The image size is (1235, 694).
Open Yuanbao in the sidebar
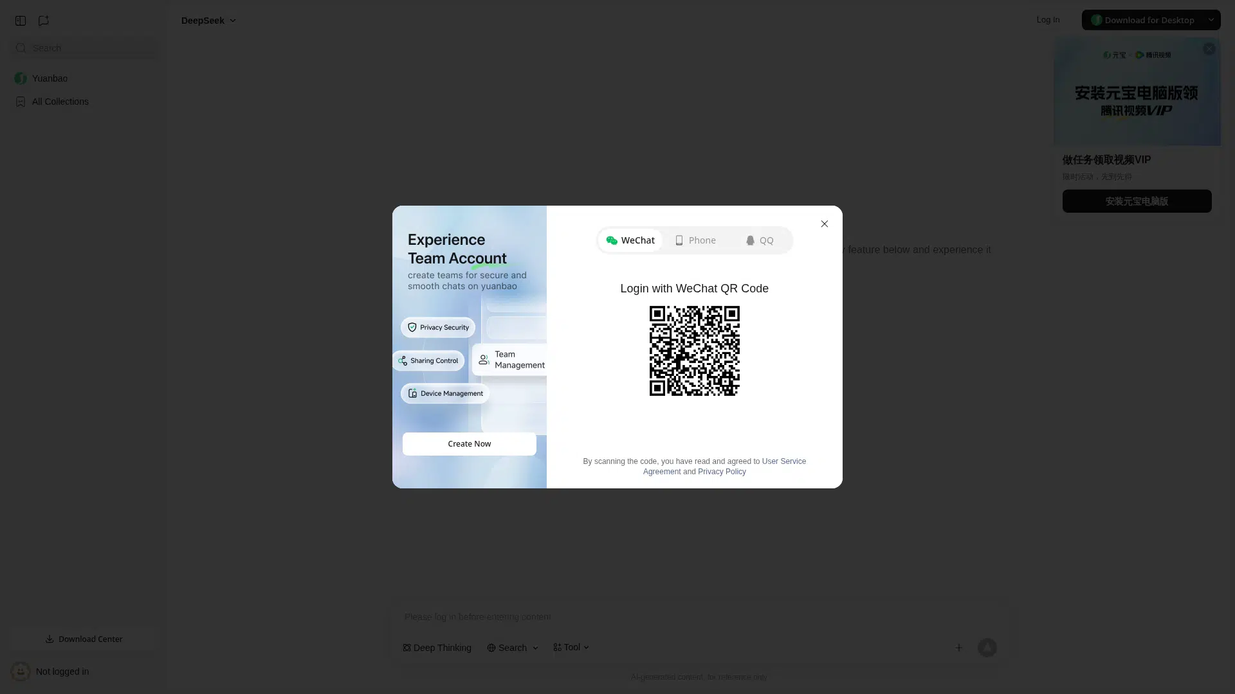pos(50,78)
